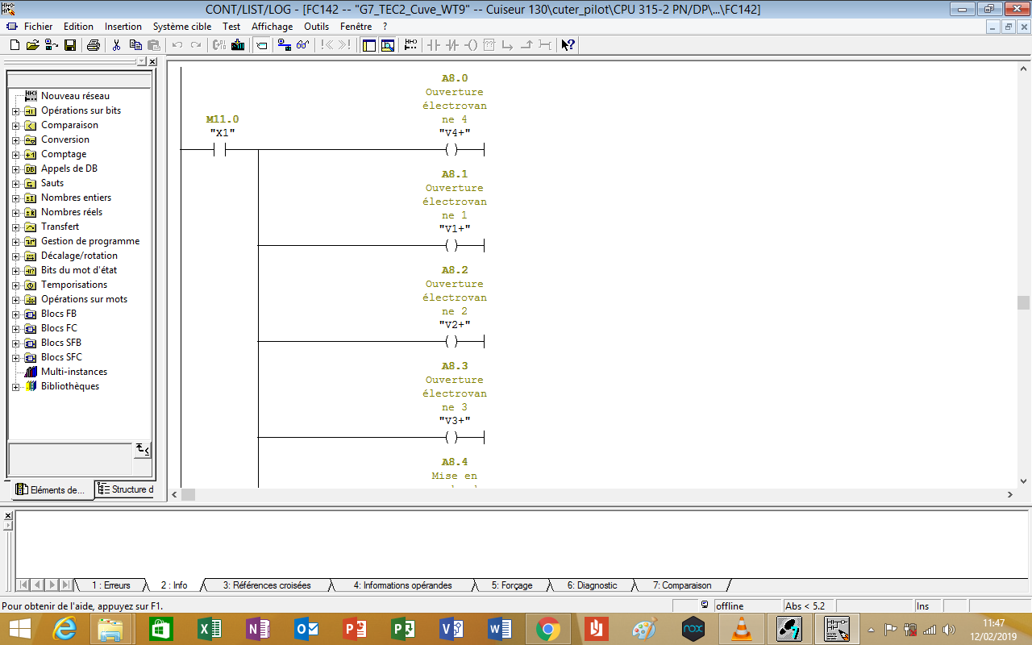The width and height of the screenshot is (1032, 645).
Task: Click the Print icon in toolbar
Action: (x=94, y=45)
